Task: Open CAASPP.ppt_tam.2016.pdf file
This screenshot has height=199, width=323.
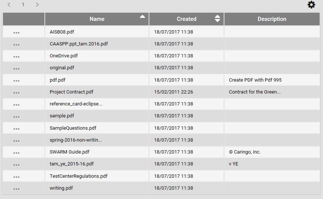Action: [x=79, y=44]
